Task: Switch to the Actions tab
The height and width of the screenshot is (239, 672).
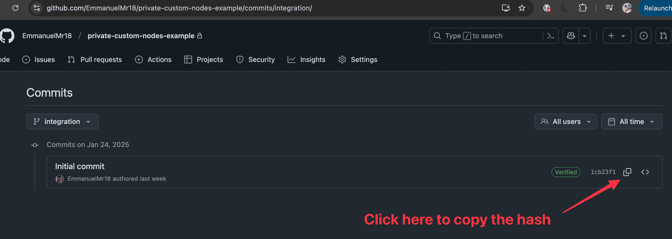Action: tap(153, 60)
